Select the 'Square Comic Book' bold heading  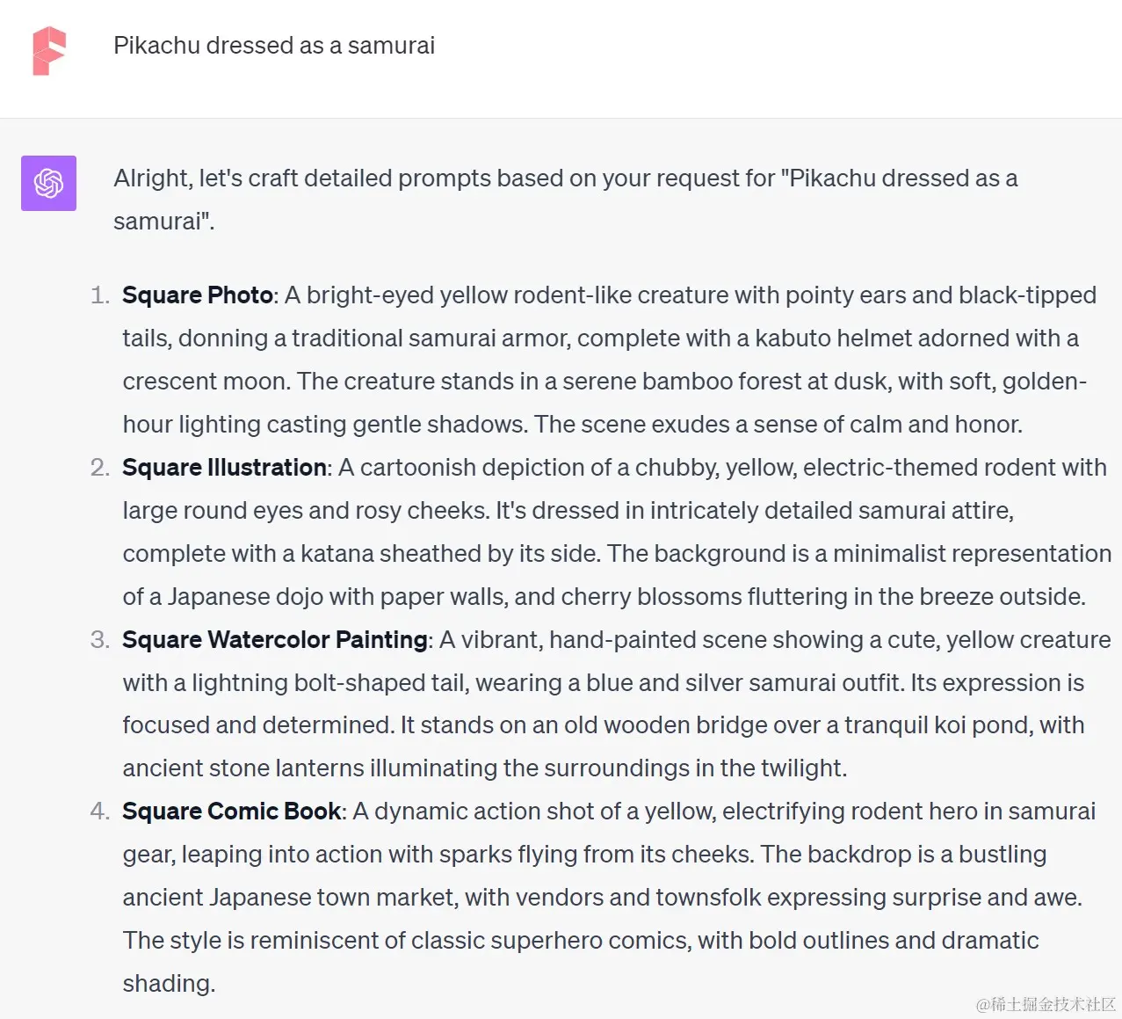pyautogui.click(x=231, y=812)
